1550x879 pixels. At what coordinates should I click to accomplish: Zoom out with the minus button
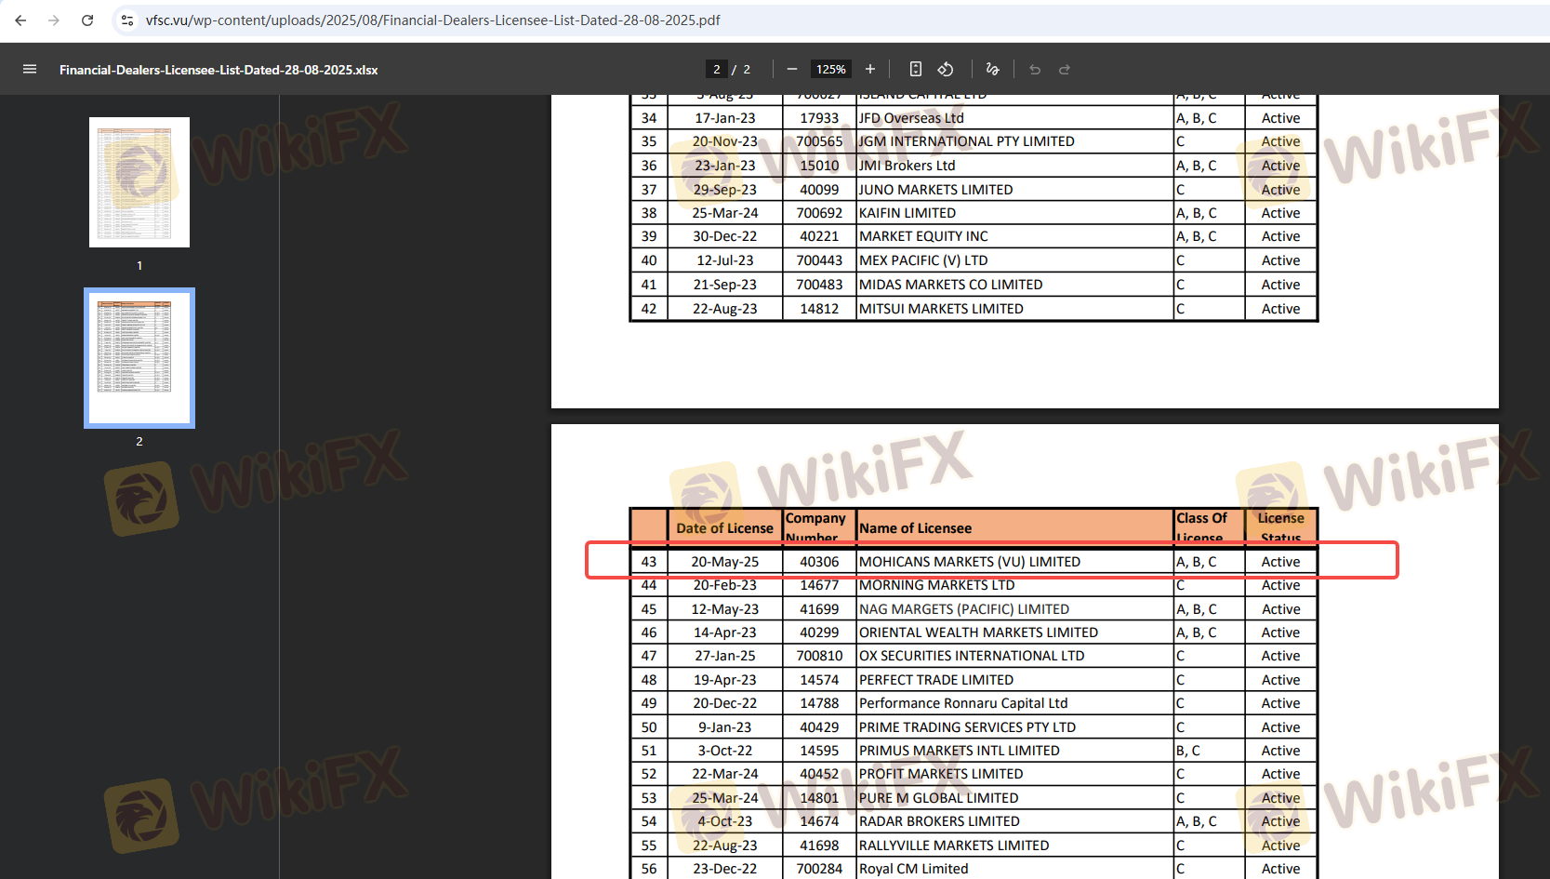pyautogui.click(x=792, y=69)
